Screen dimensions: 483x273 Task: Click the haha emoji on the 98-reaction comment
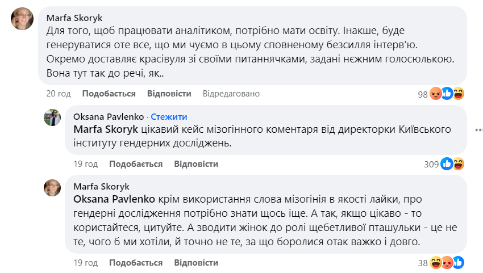(x=459, y=94)
